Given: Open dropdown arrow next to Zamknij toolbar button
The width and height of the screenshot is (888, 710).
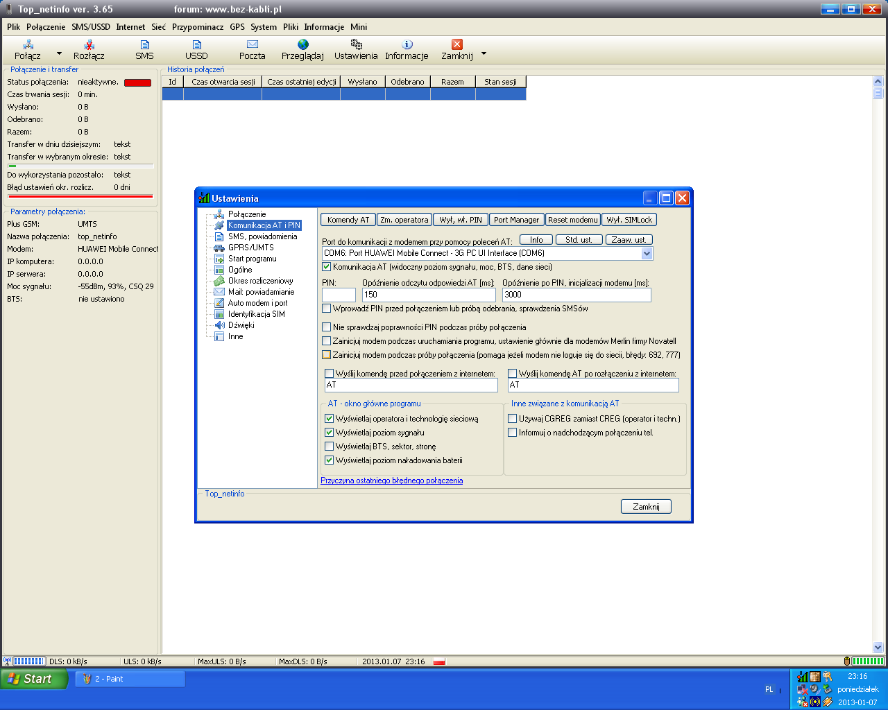Looking at the screenshot, I should coord(484,53).
